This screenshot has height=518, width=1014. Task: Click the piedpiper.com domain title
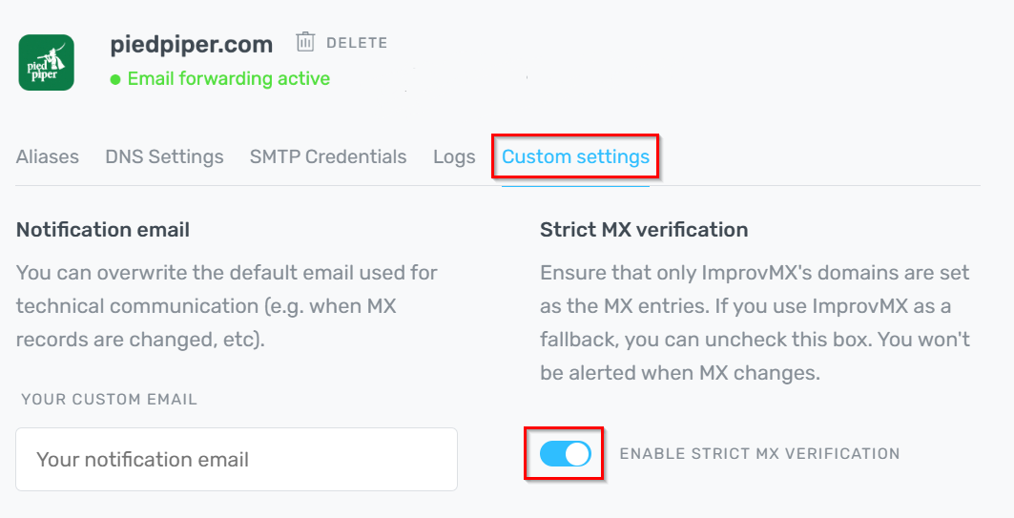coord(192,44)
